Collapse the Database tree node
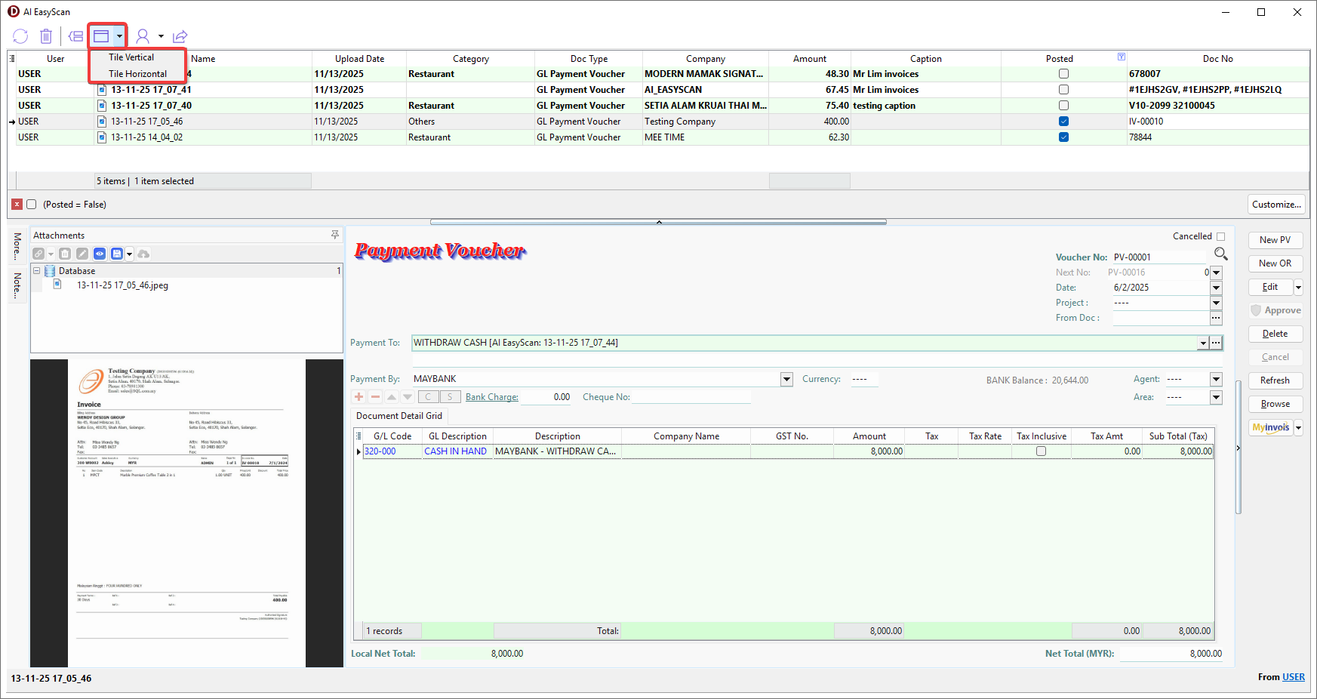Image resolution: width=1317 pixels, height=699 pixels. coord(36,271)
